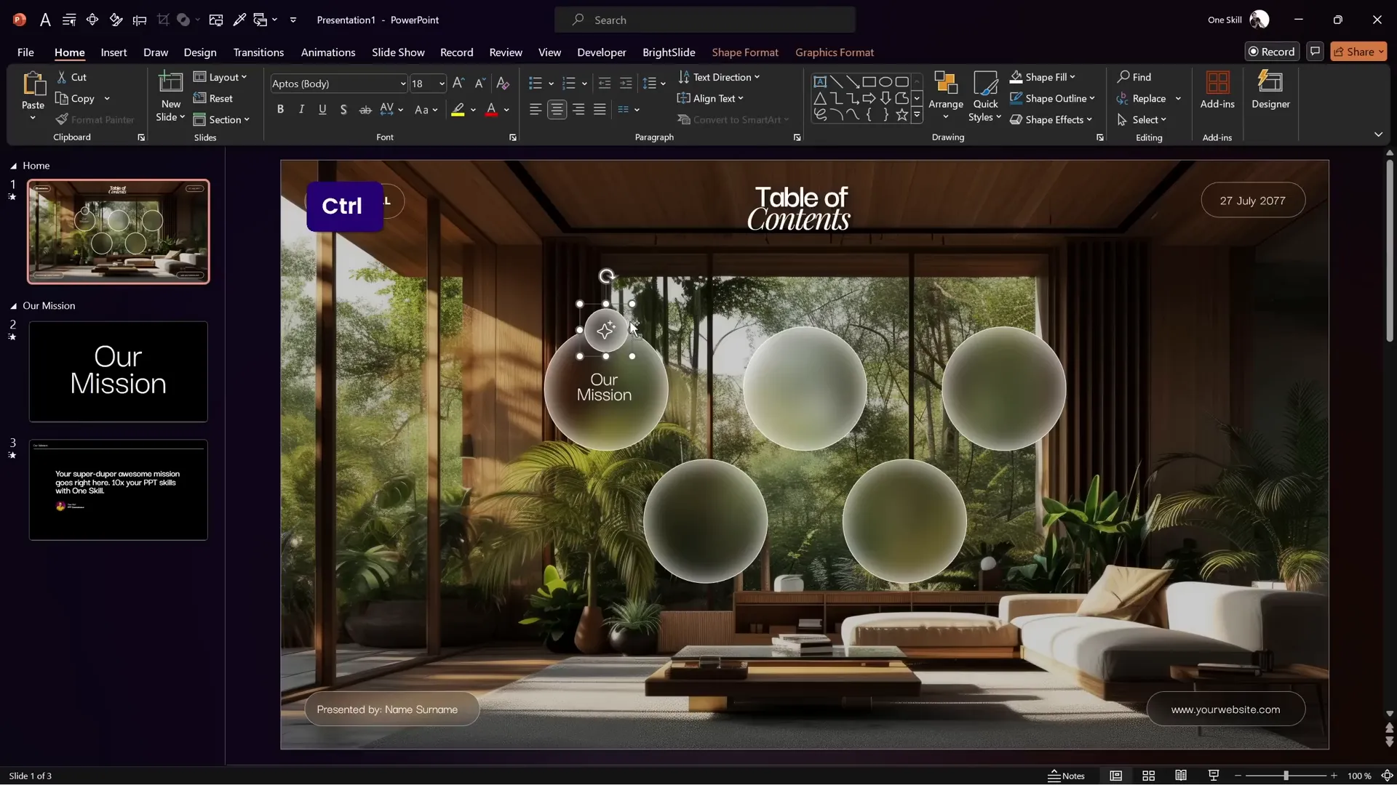This screenshot has width=1397, height=785.
Task: Switch to Graphics Format tab
Action: (835, 52)
